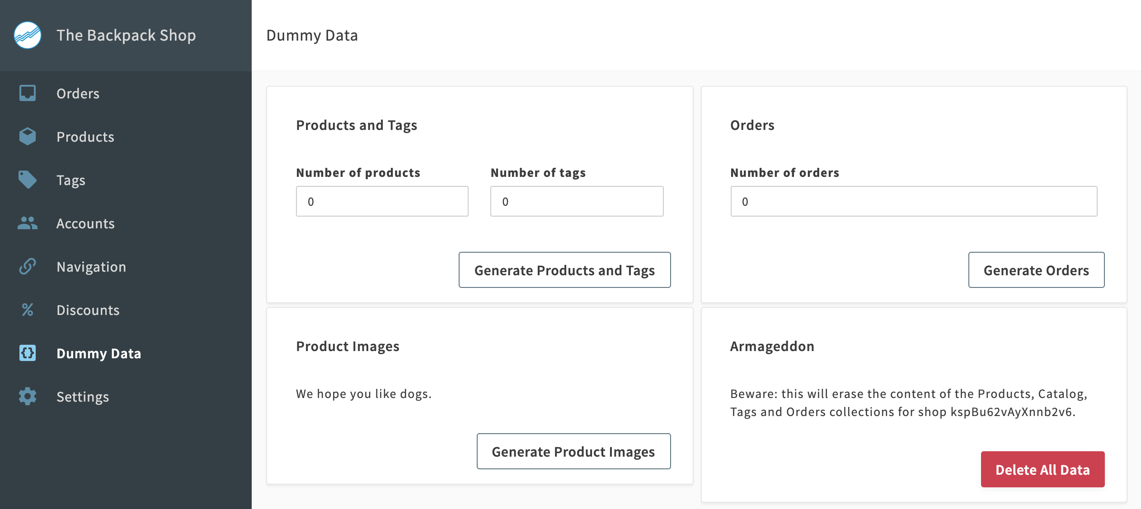Click the Navigation link icon
This screenshot has height=509, width=1141.
[28, 266]
